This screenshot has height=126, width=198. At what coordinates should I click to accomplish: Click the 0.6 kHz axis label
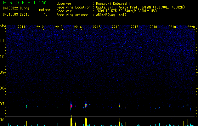(x=3, y=120)
